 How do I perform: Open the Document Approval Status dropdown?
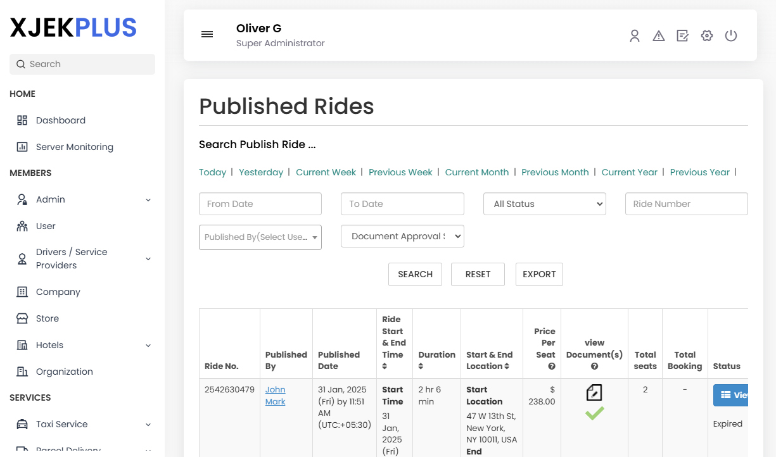click(x=402, y=235)
